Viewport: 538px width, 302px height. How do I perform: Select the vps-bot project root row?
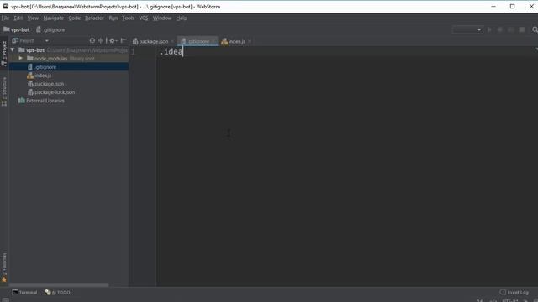[x=69, y=50]
